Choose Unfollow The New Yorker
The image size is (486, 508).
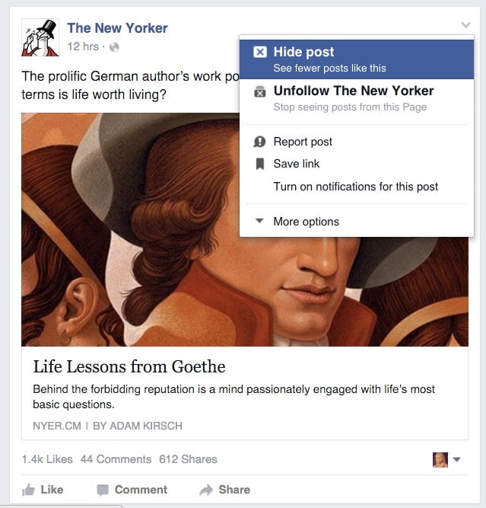(357, 98)
